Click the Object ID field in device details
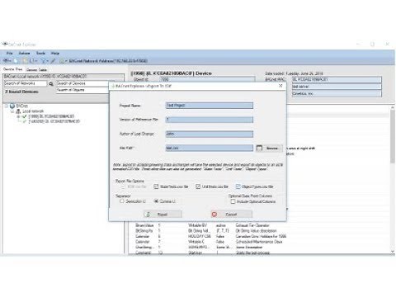This screenshot has height=297, width=396. tap(208, 79)
